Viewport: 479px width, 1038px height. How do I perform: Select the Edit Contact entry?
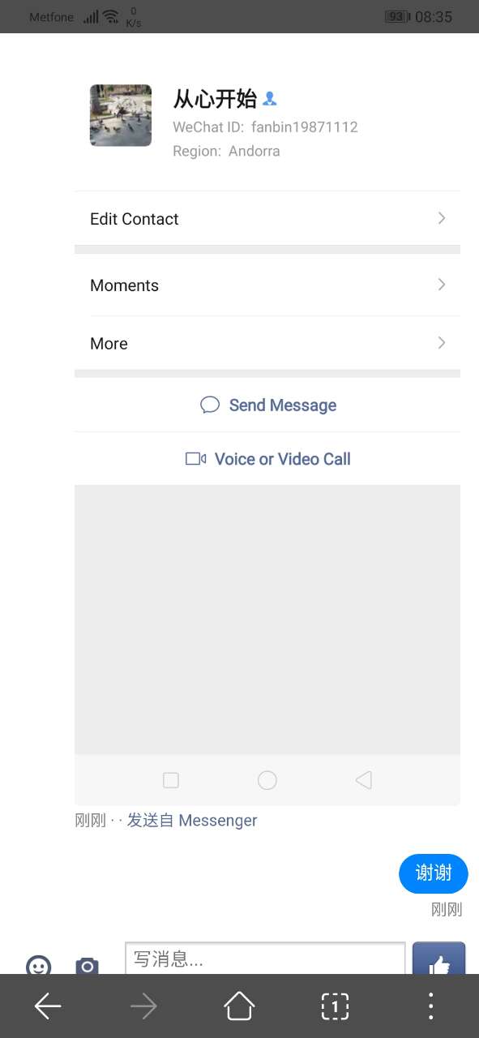(267, 219)
